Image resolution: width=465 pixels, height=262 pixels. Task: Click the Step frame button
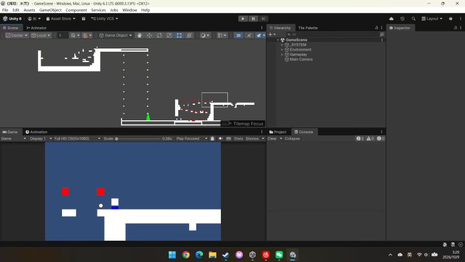point(263,19)
